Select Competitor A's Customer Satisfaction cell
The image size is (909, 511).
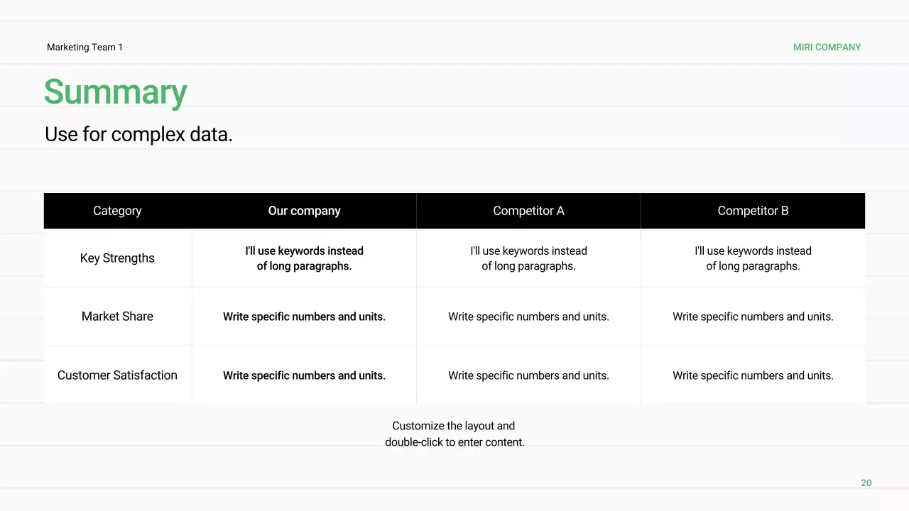pyautogui.click(x=528, y=375)
